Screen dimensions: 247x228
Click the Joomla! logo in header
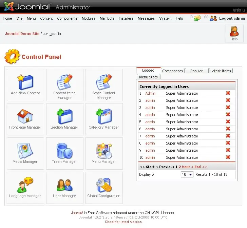[x=27, y=7]
